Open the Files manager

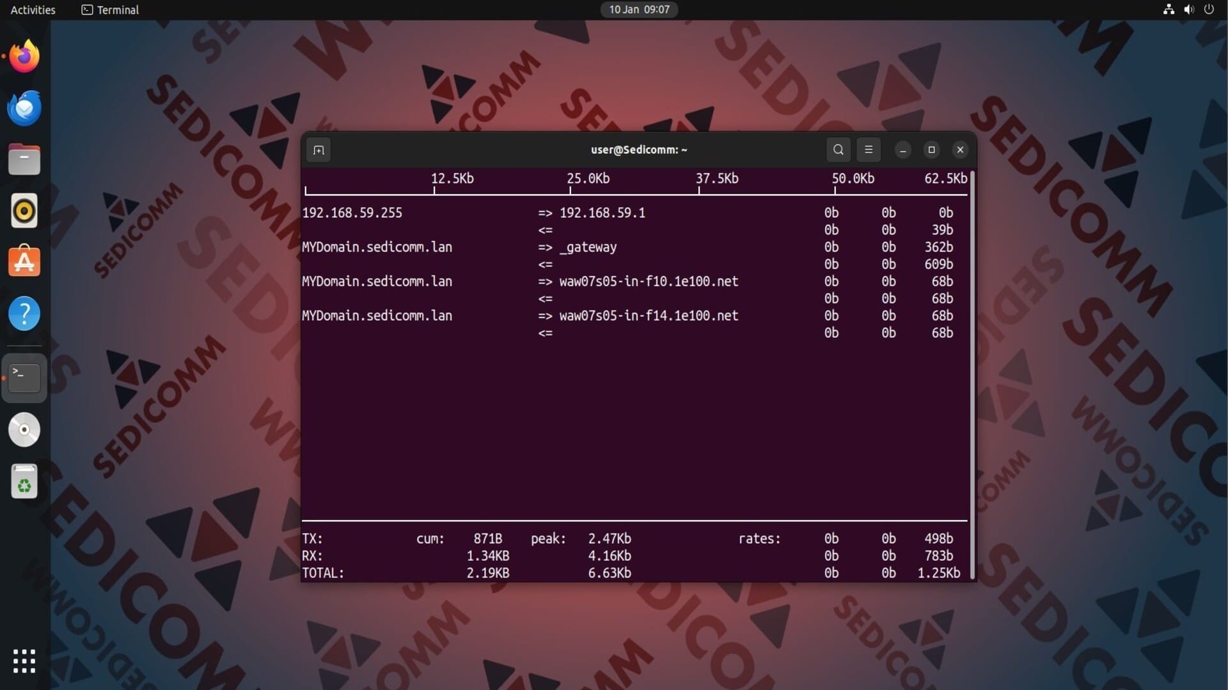point(24,159)
